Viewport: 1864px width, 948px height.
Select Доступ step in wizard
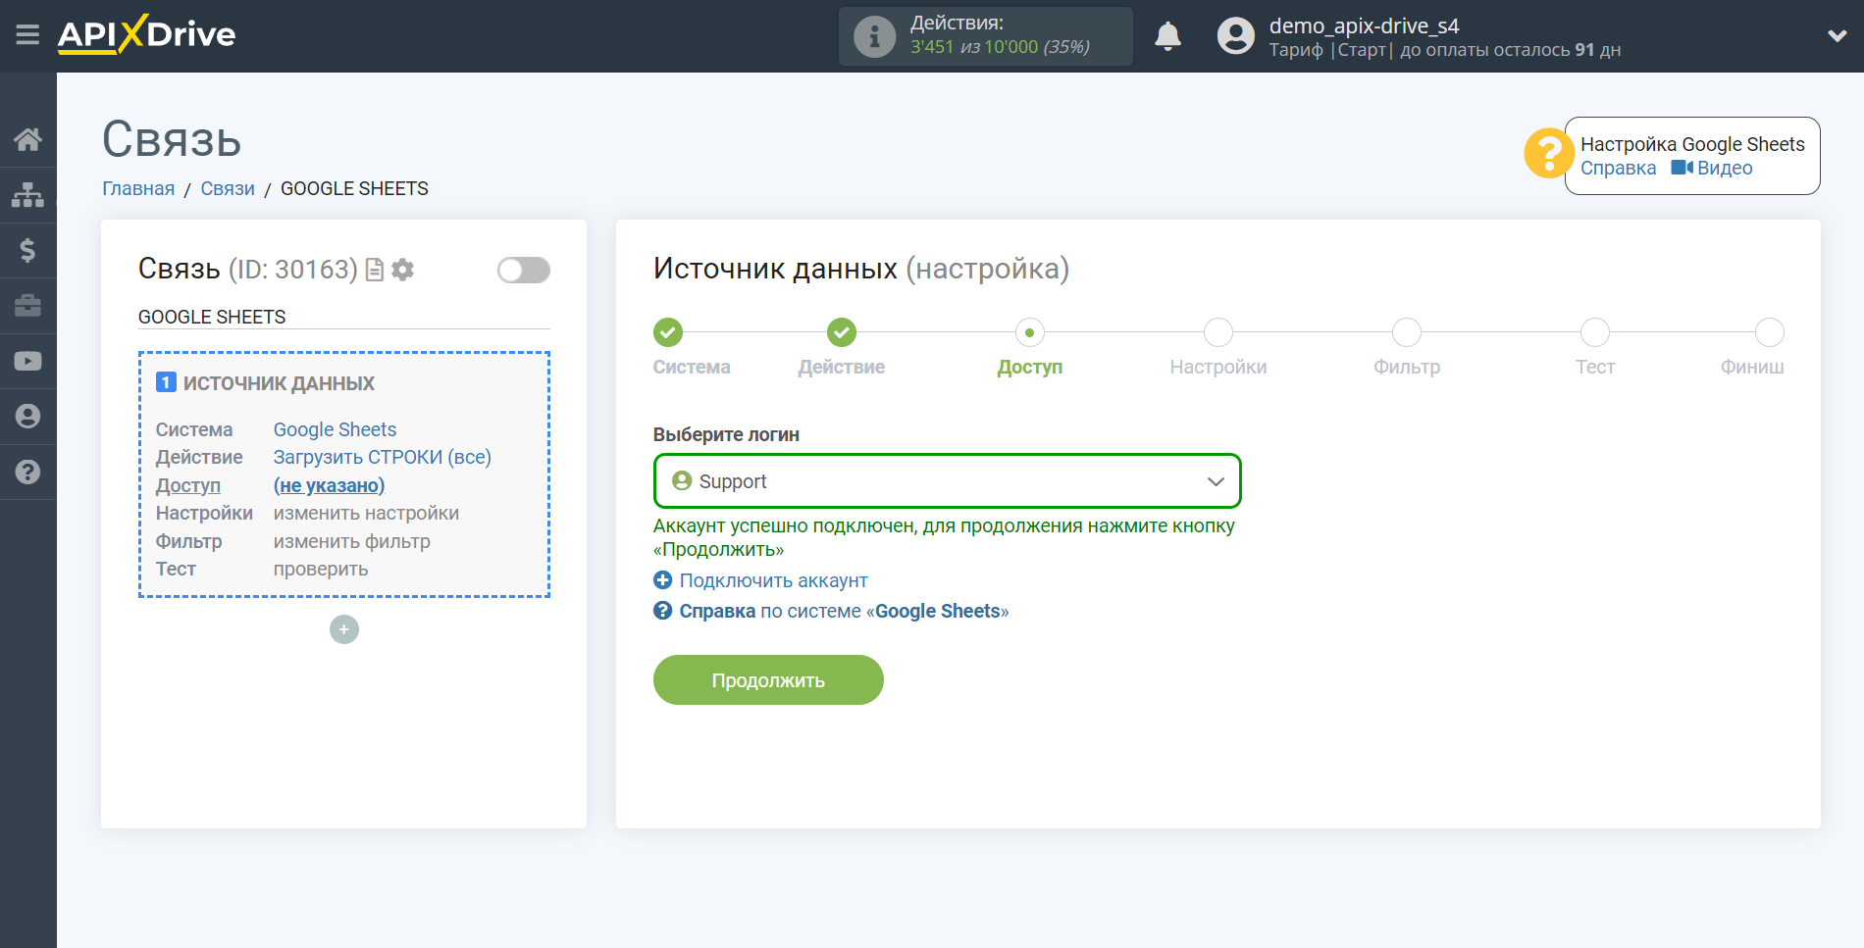coord(1029,332)
